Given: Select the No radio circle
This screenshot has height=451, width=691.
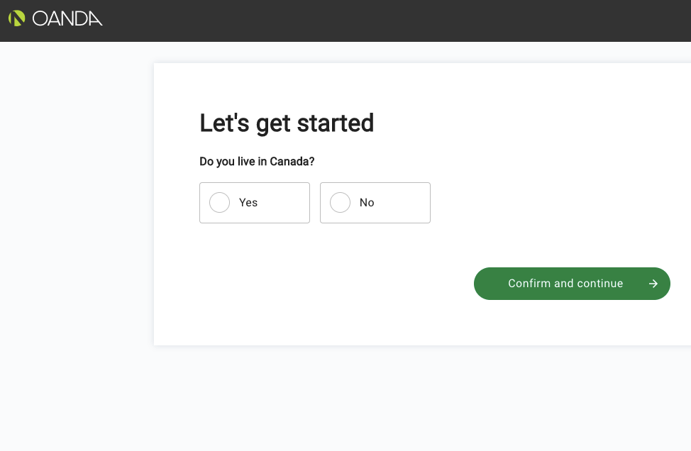Looking at the screenshot, I should (x=341, y=203).
